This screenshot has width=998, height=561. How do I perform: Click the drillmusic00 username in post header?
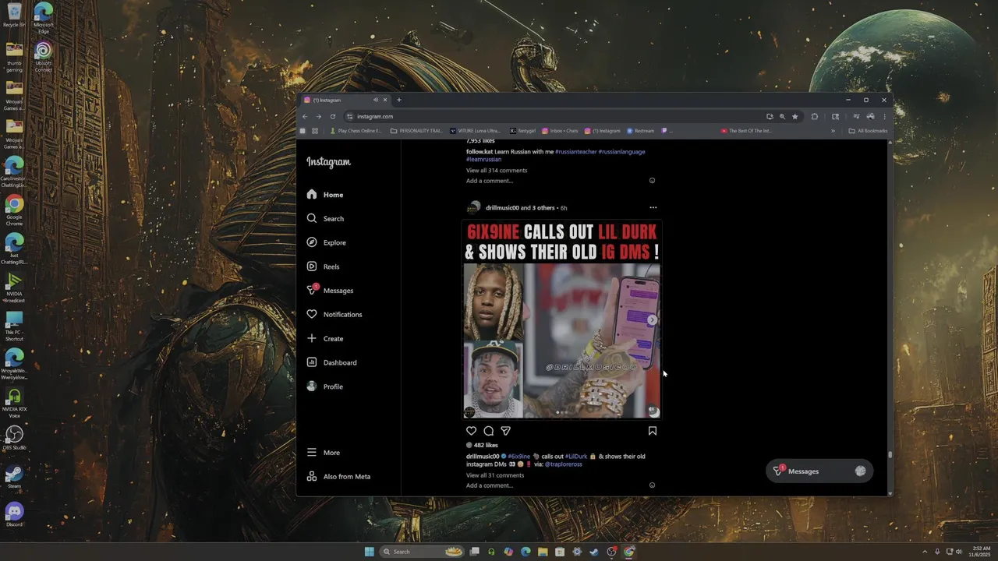(502, 208)
